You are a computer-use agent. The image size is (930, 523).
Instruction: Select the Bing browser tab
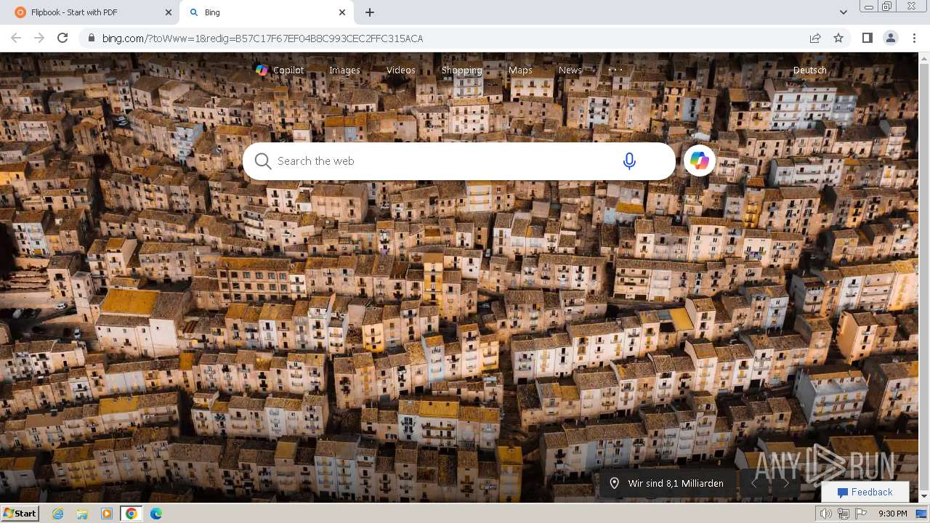click(265, 12)
